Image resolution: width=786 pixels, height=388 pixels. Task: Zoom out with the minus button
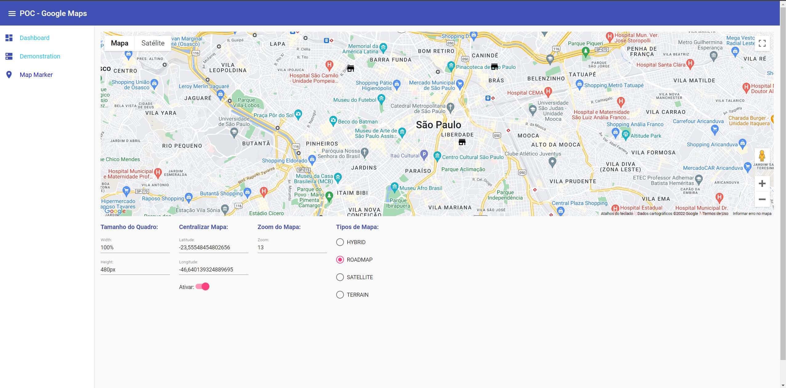(x=762, y=199)
